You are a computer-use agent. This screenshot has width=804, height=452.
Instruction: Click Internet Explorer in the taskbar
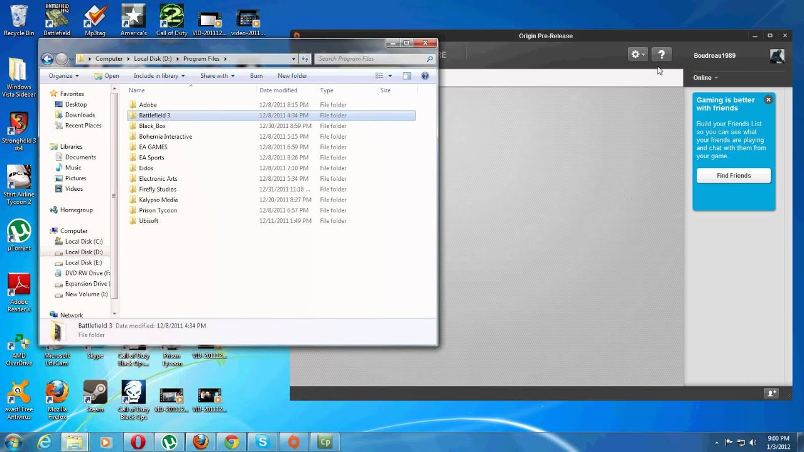[45, 442]
